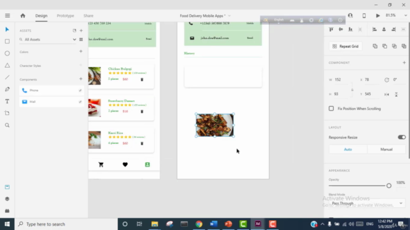Select the Text tool

point(7,101)
